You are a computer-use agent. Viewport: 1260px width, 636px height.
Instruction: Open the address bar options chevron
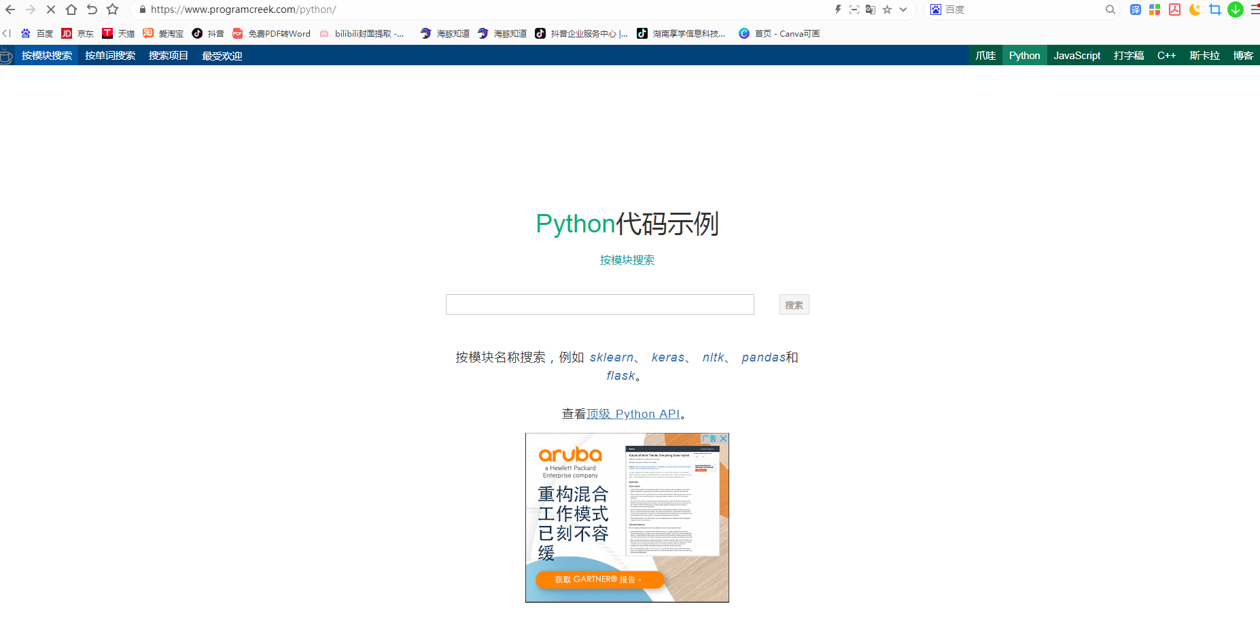pyautogui.click(x=903, y=10)
